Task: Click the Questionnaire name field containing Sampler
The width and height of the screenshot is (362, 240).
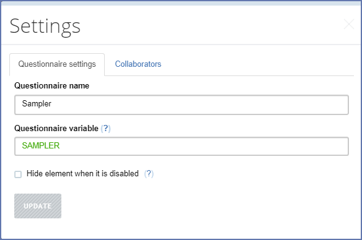Action: [182, 105]
